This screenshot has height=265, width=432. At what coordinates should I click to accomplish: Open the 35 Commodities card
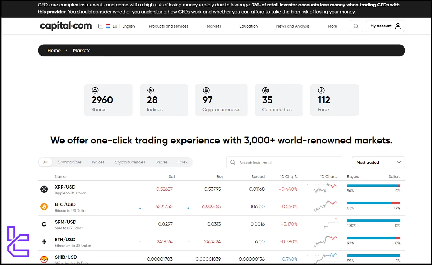click(279, 100)
